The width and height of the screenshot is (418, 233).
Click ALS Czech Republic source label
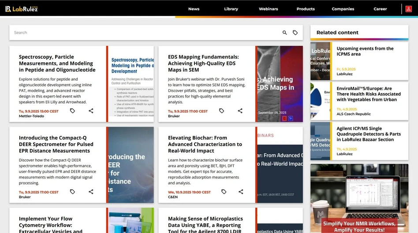click(354, 114)
